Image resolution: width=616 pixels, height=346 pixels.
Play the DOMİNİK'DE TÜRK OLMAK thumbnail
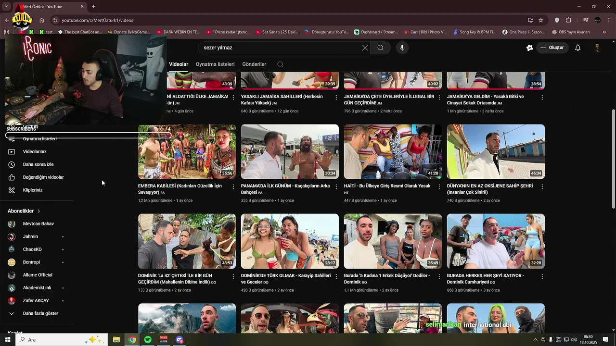click(x=290, y=241)
